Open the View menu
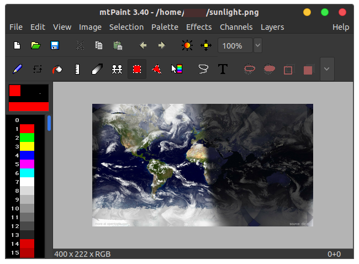The height and width of the screenshot is (264, 359). 62,27
